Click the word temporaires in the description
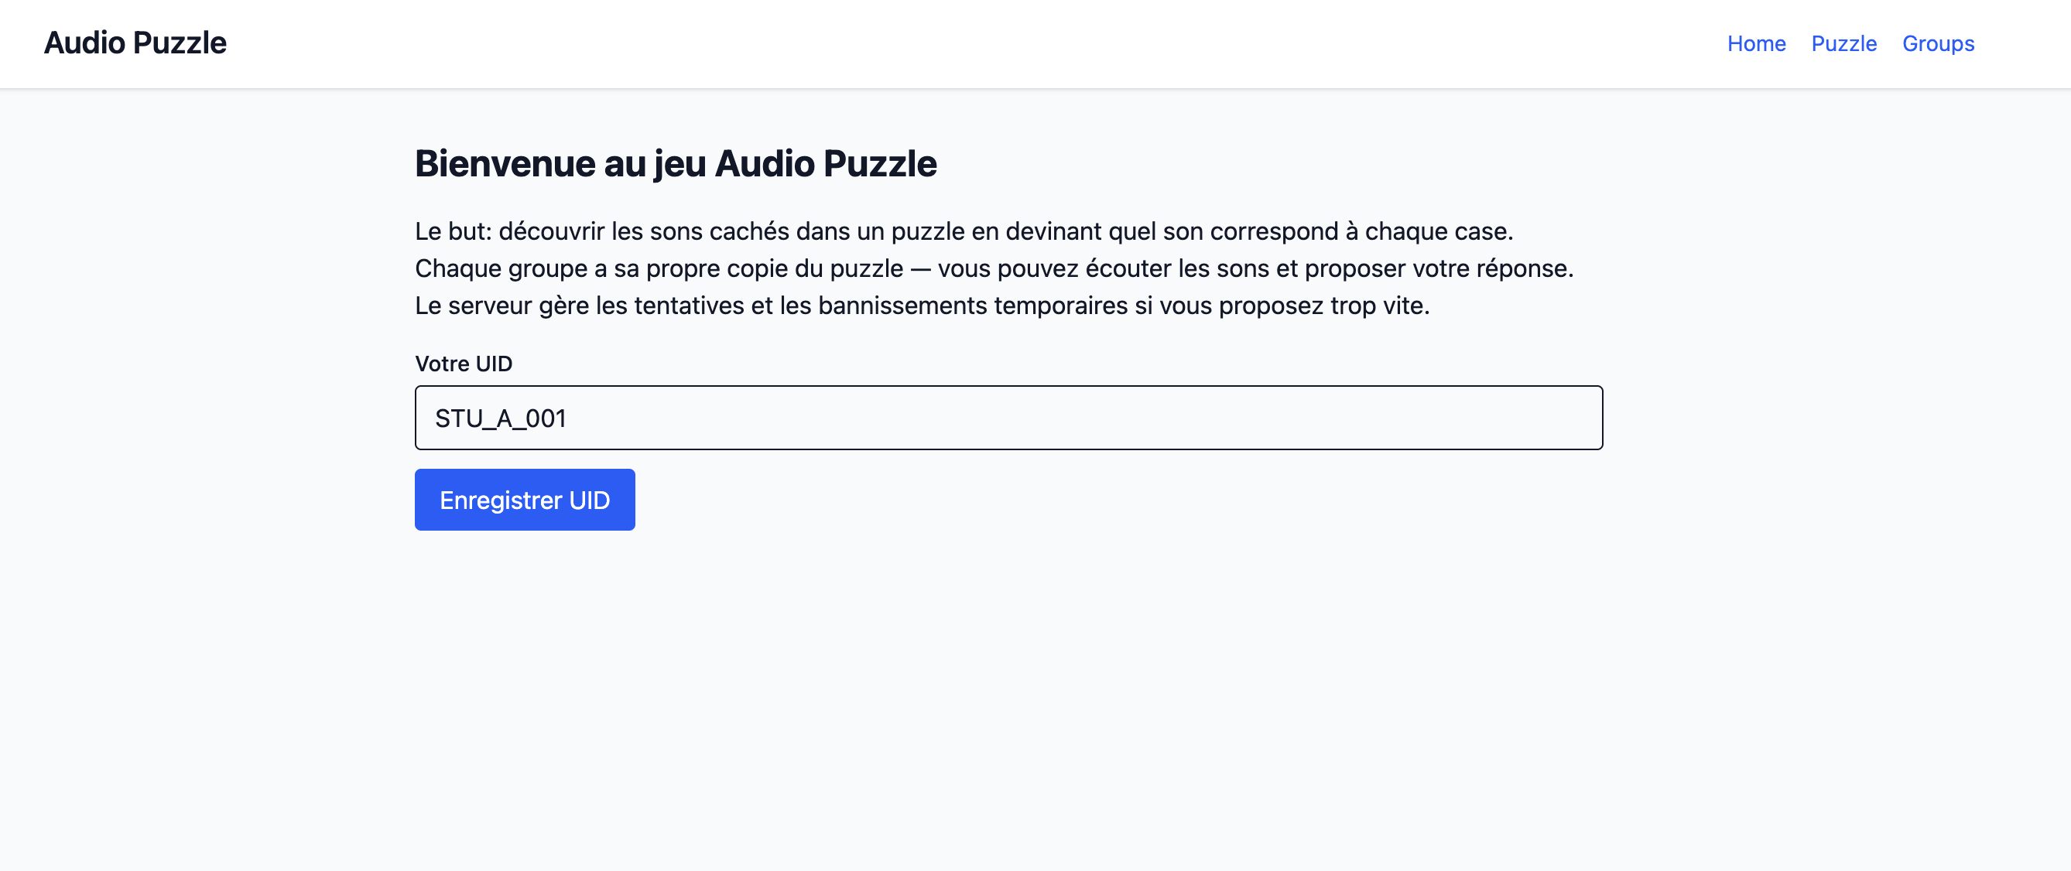Screen dimensions: 2071x871 [x=1060, y=306]
